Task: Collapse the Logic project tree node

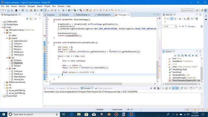Action: click(x=2, y=27)
